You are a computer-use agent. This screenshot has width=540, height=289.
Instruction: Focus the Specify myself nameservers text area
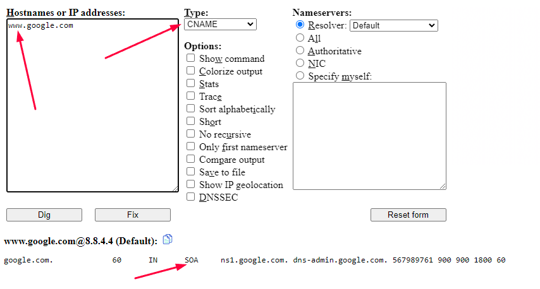pyautogui.click(x=369, y=136)
